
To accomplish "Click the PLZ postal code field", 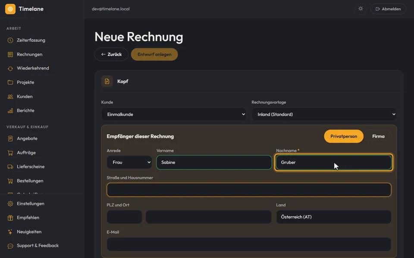I will pos(124,217).
